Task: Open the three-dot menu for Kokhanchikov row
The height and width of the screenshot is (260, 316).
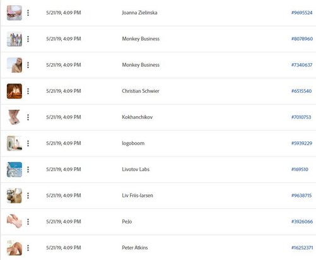Action: click(28, 117)
